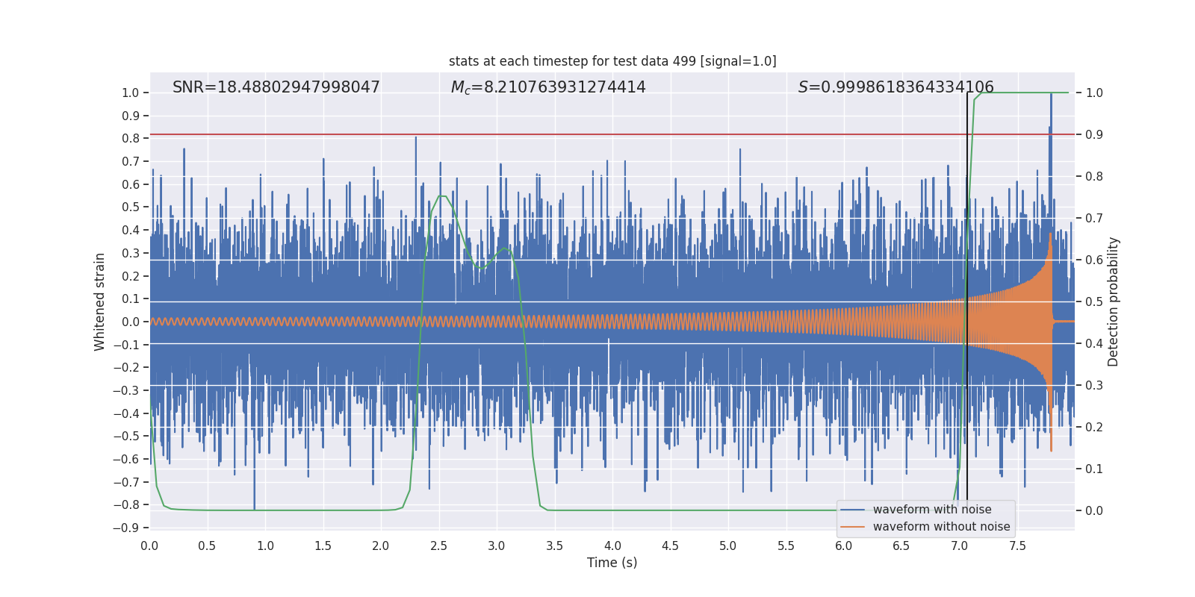The image size is (1195, 597).
Task: Select 'waveform with noise' legend entry
Action: pos(932,510)
